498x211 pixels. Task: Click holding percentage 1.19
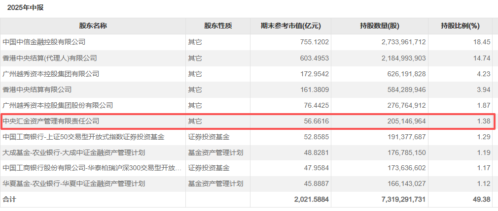point(485,152)
